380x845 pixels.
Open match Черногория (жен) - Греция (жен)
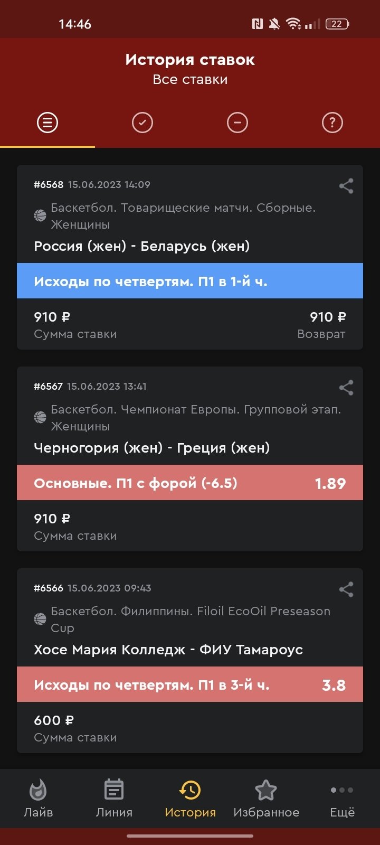(151, 448)
